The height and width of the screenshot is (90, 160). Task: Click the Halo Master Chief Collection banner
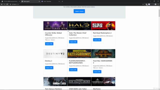pyautogui.click(x=79, y=26)
